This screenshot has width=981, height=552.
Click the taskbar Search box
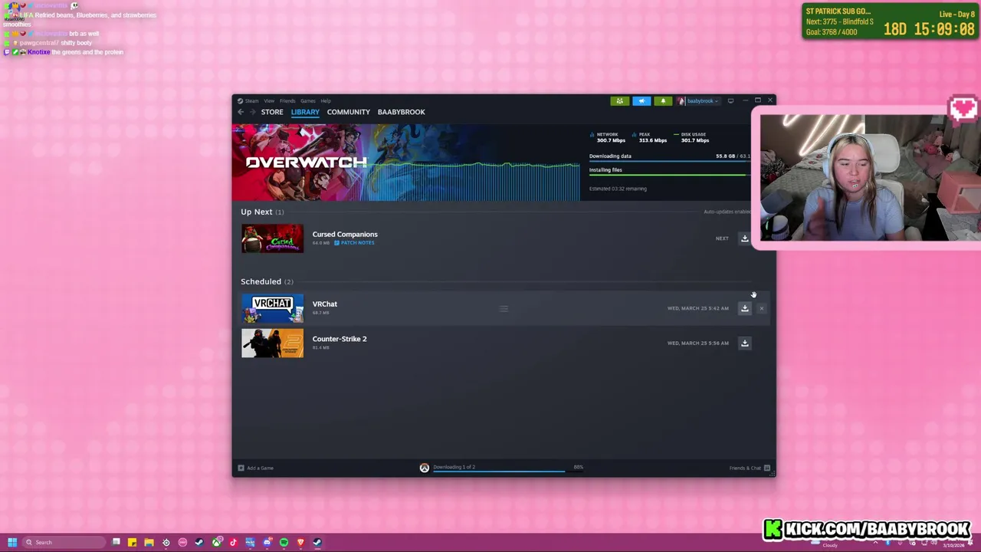(x=64, y=542)
